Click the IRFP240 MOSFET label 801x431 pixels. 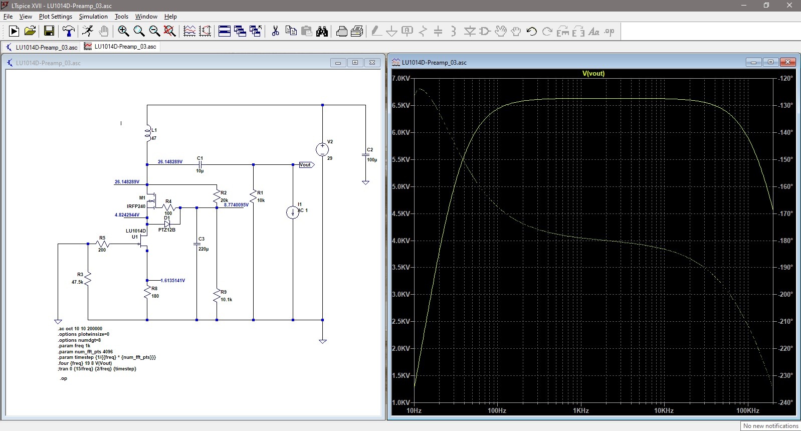pyautogui.click(x=136, y=206)
